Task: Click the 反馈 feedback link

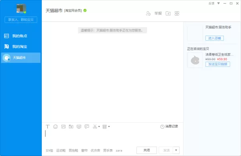Action: click(x=211, y=3)
